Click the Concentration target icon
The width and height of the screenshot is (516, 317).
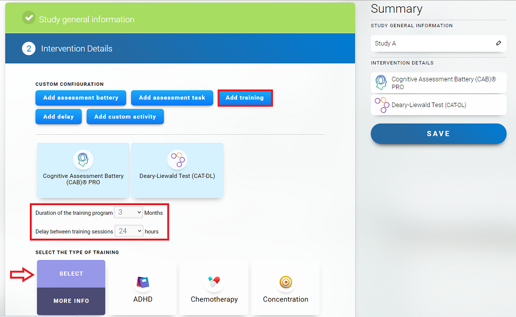[285, 282]
